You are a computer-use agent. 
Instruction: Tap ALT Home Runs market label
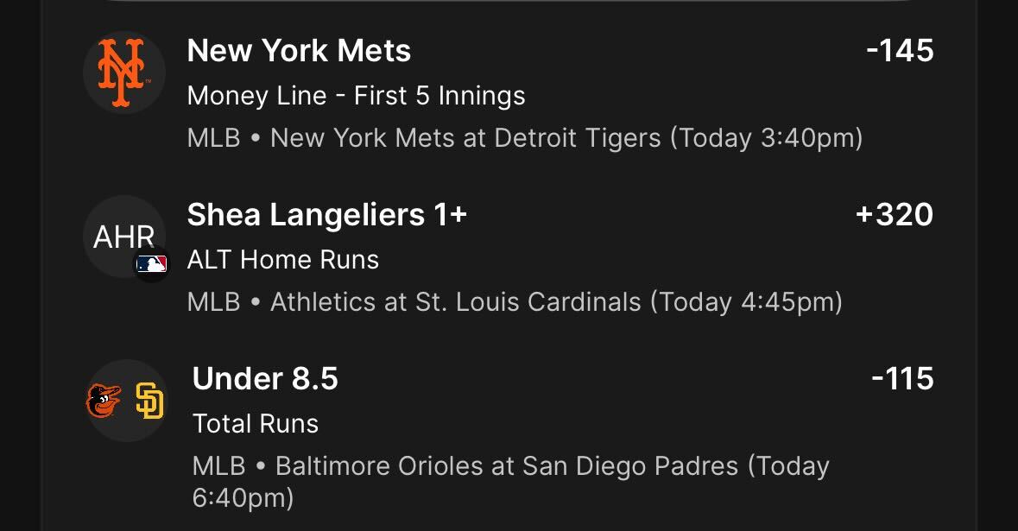(x=283, y=260)
